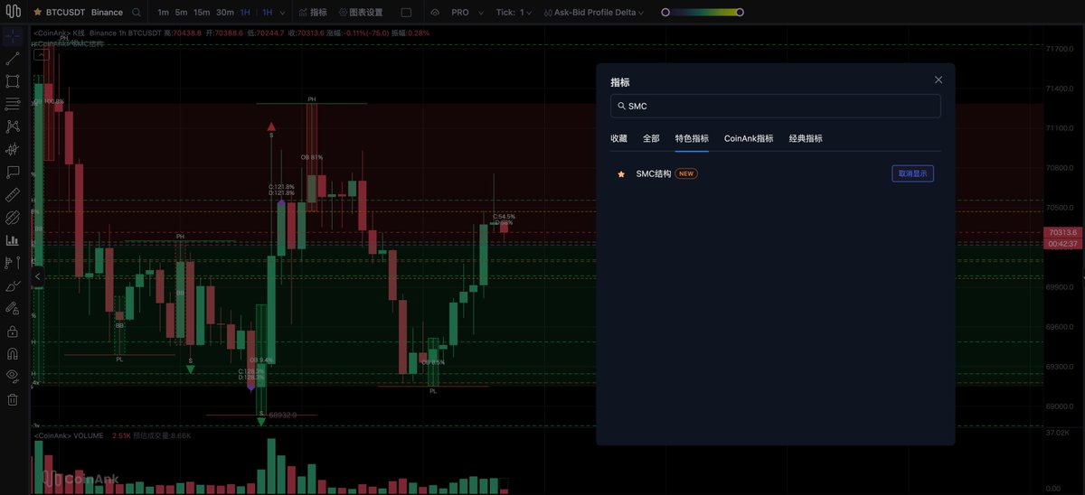Click the fullscreen square icon
This screenshot has height=495, width=1085.
click(406, 13)
